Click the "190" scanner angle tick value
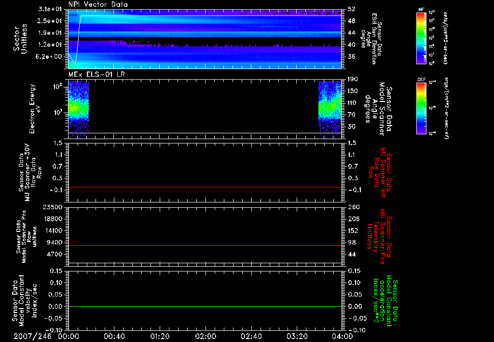 pyautogui.click(x=353, y=79)
